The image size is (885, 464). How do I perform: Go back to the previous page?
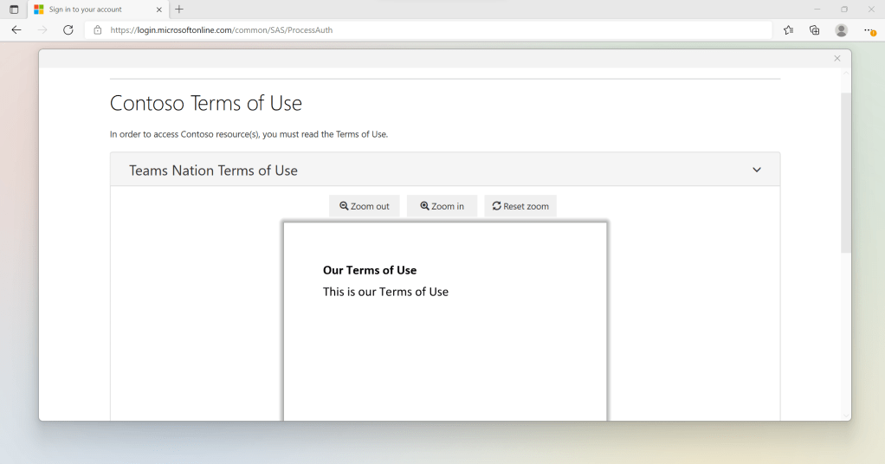(16, 30)
